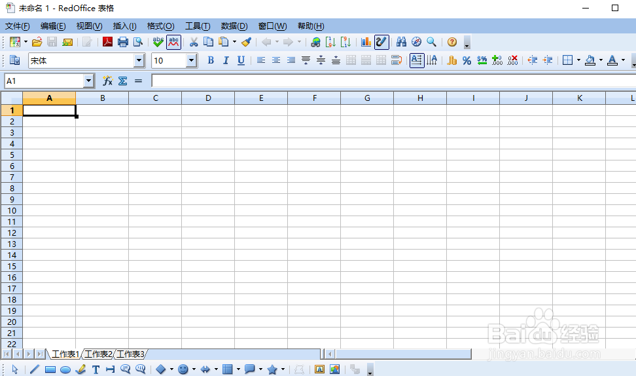Viewport: 636px width, 376px height.
Task: Sort data in descending order
Action: click(345, 42)
